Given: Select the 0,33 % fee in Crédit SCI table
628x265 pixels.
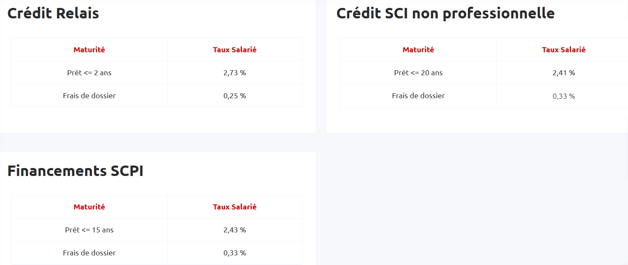Looking at the screenshot, I should [x=563, y=96].
